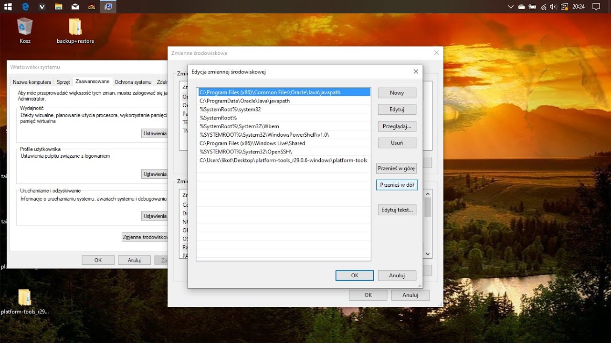Click Anuluj in the Zmienne środowiskowe window
The height and width of the screenshot is (343, 611).
pyautogui.click(x=410, y=295)
